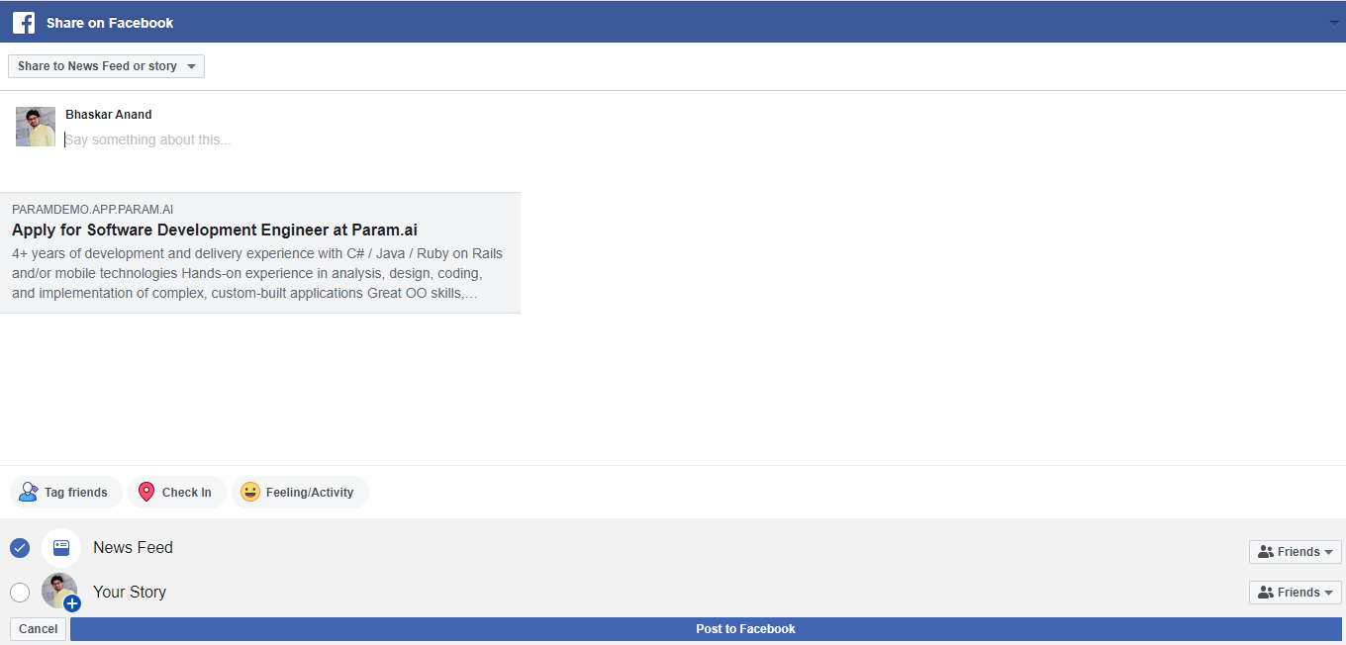Click Post to Facebook button

706,629
